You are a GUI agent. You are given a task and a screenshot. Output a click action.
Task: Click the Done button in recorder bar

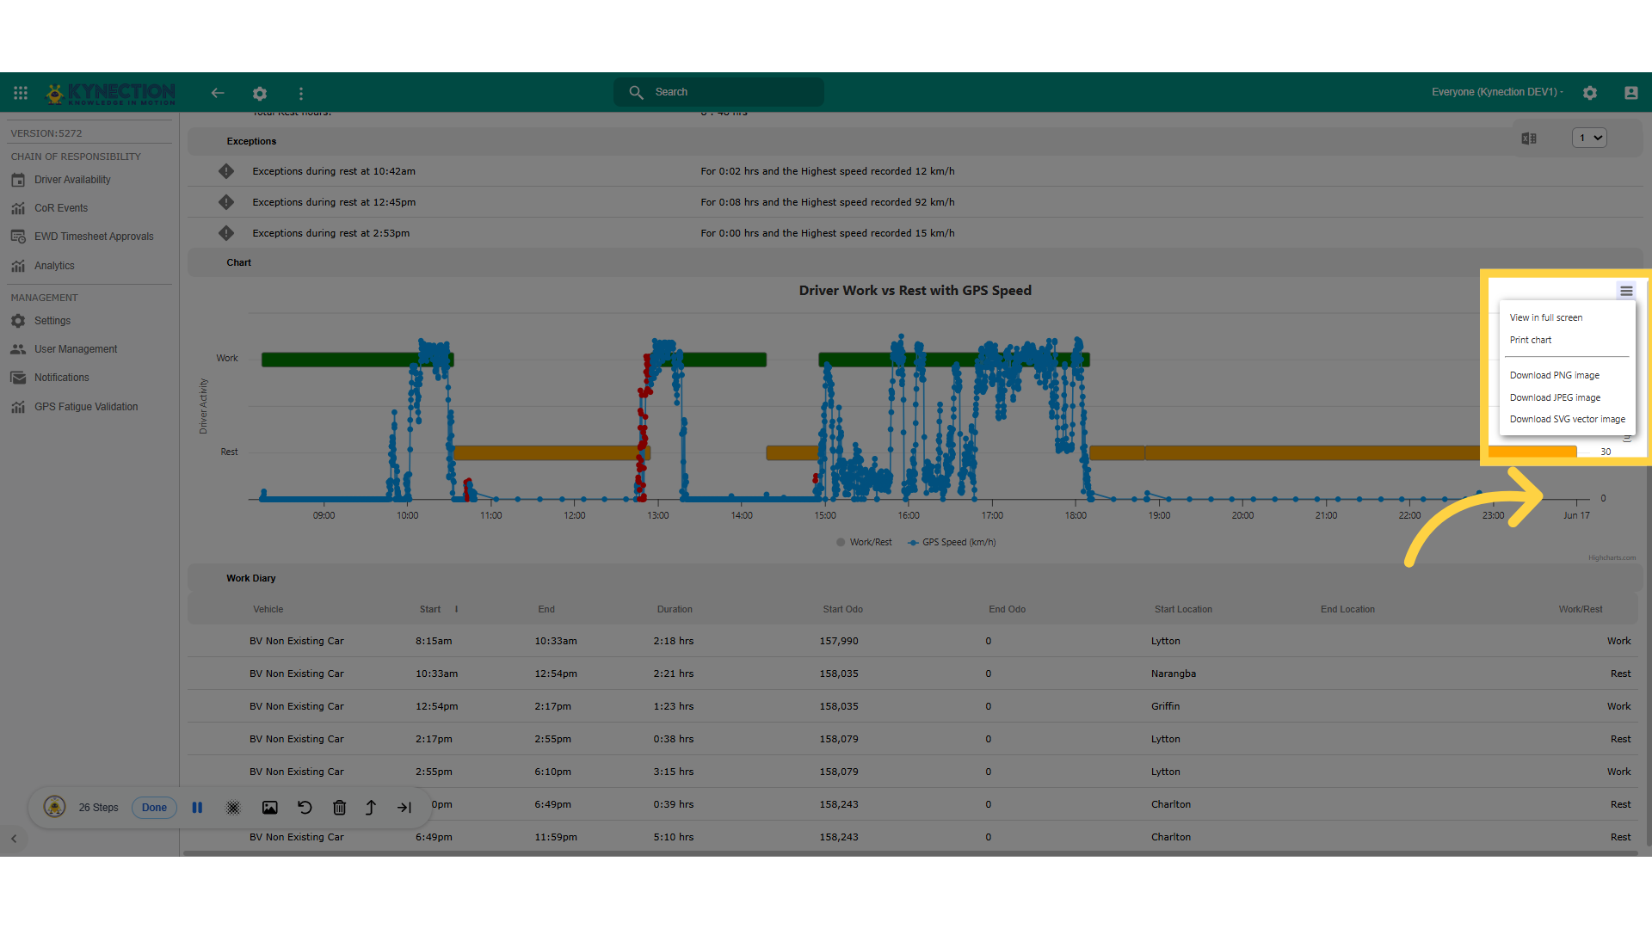point(154,808)
